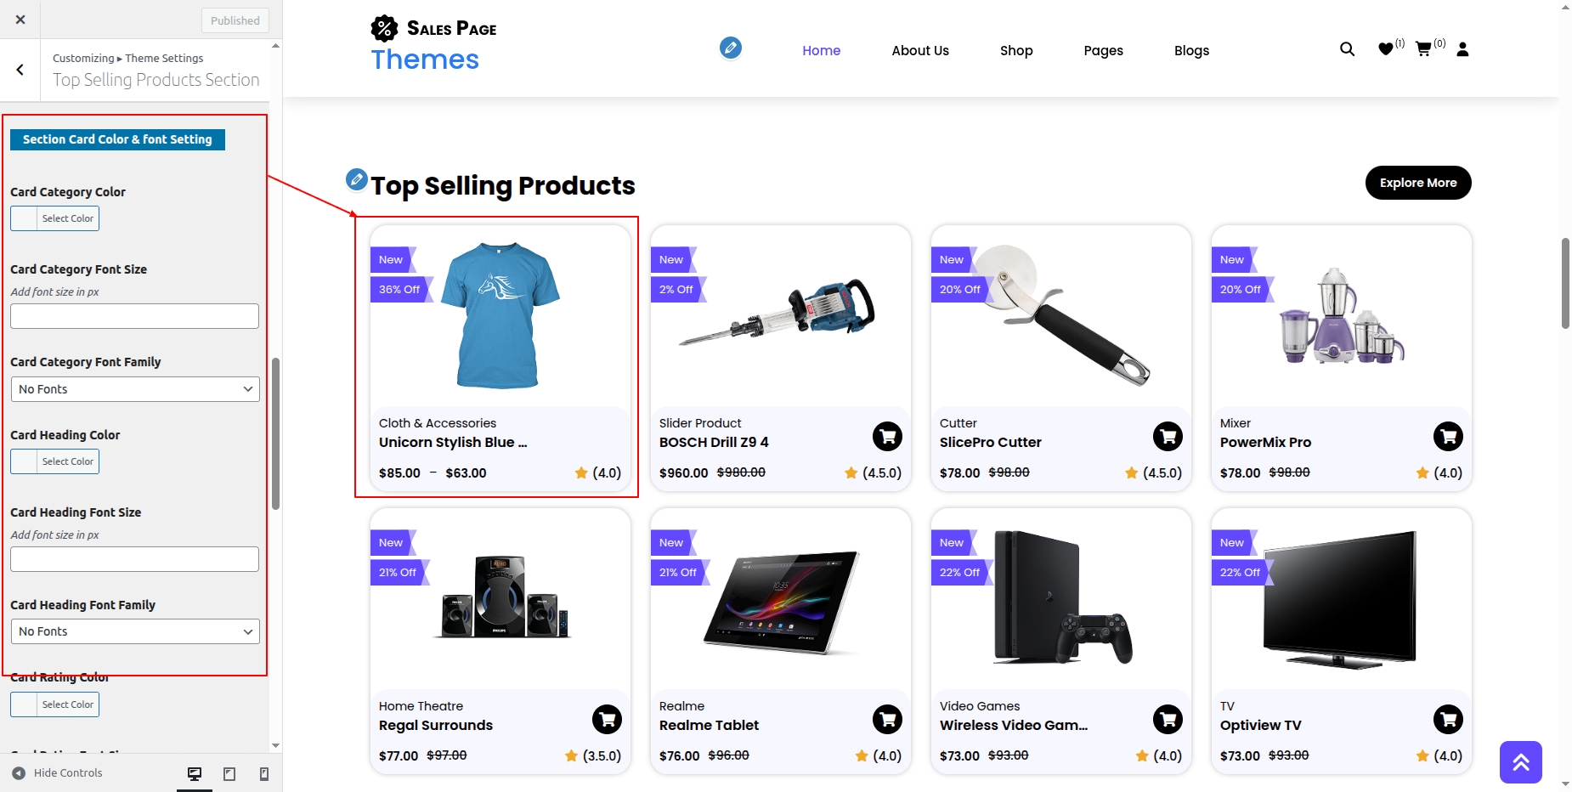This screenshot has width=1572, height=792.
Task: Switch to mobile preview mode
Action: click(x=264, y=773)
